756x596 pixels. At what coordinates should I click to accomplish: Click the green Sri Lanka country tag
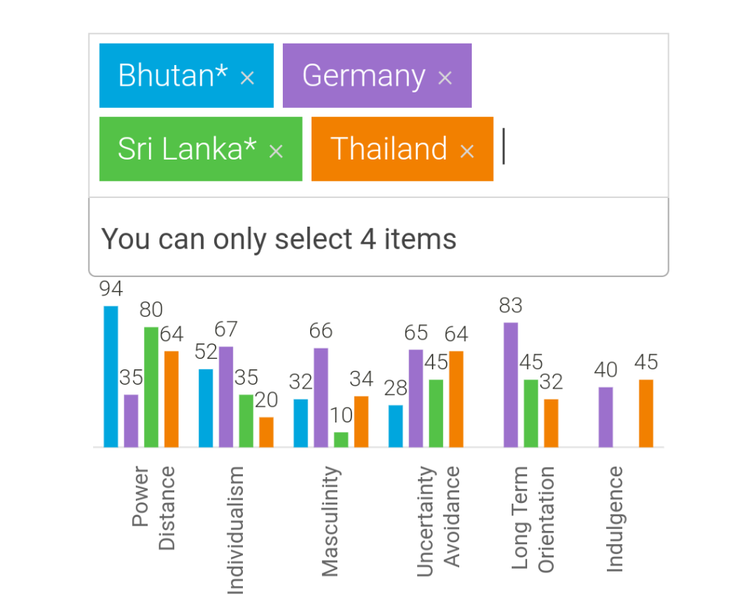201,149
